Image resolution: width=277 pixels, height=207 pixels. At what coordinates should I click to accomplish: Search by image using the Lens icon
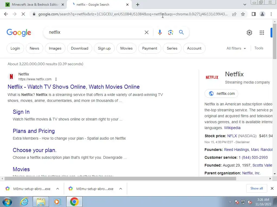pyautogui.click(x=170, y=32)
